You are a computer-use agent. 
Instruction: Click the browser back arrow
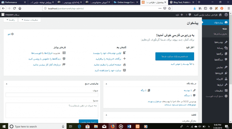point(3,9)
